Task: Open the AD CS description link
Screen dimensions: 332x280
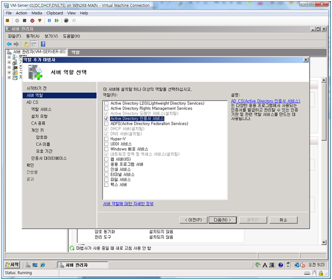Action: point(266,101)
